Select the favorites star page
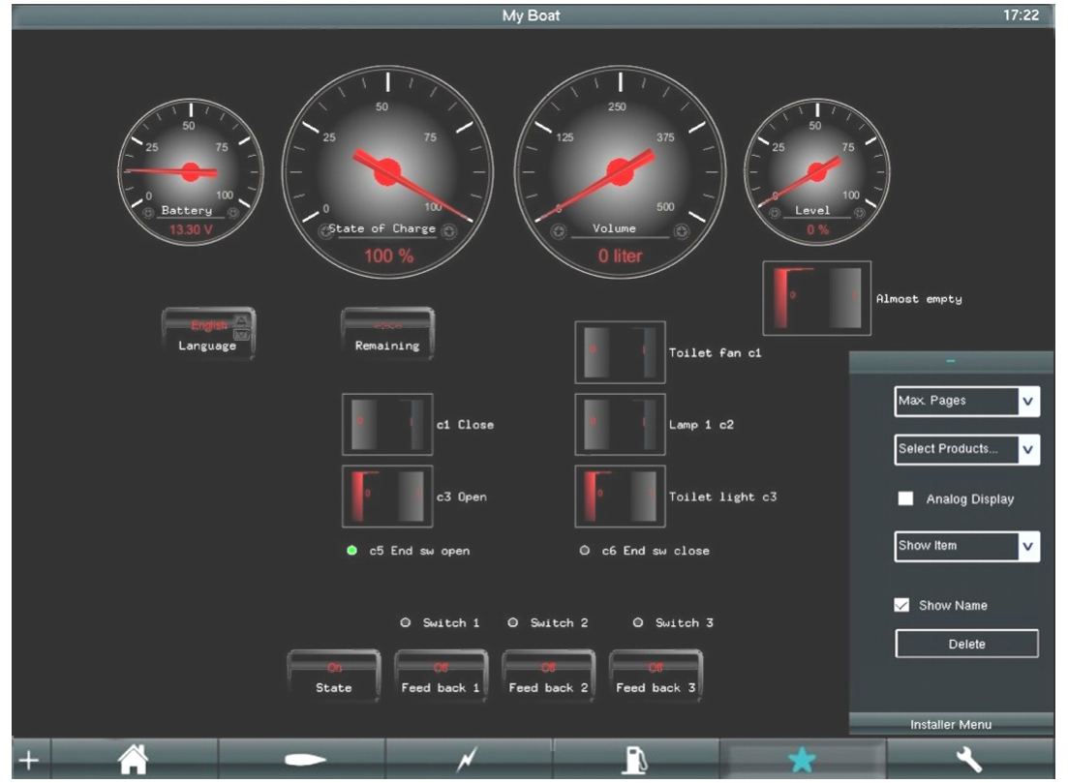This screenshot has height=783, width=1068. [x=802, y=759]
